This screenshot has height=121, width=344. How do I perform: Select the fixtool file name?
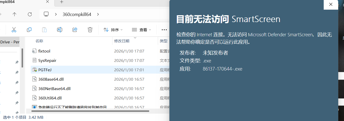click(44, 51)
